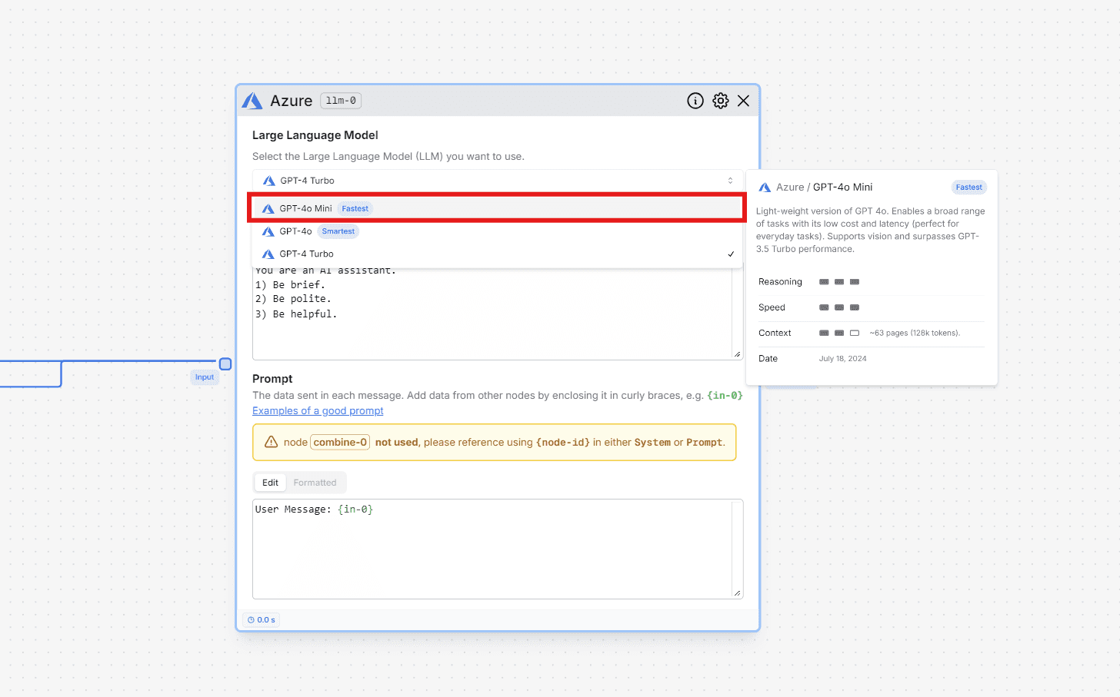Click the Azure icon beside GPT-4 Turbo option
1120x697 pixels.
point(268,254)
